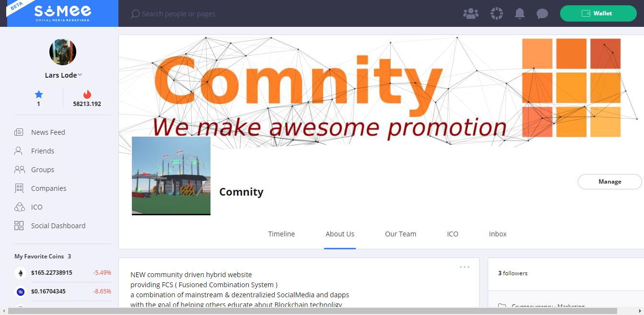The image size is (644, 315).
Task: Open the options menu on the About Us post
Action: coord(464,267)
